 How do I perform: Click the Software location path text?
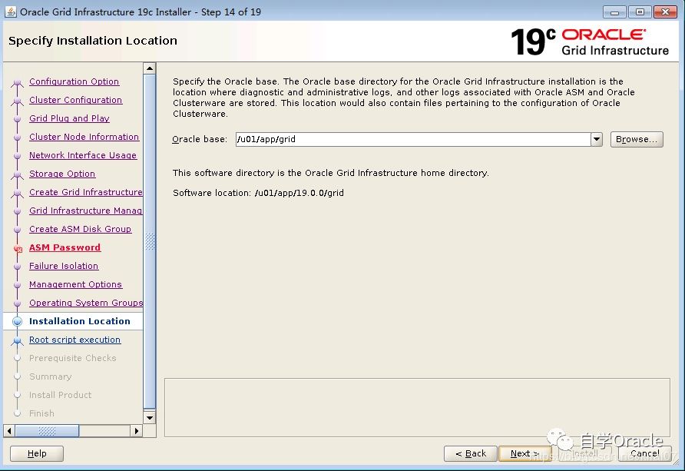299,193
